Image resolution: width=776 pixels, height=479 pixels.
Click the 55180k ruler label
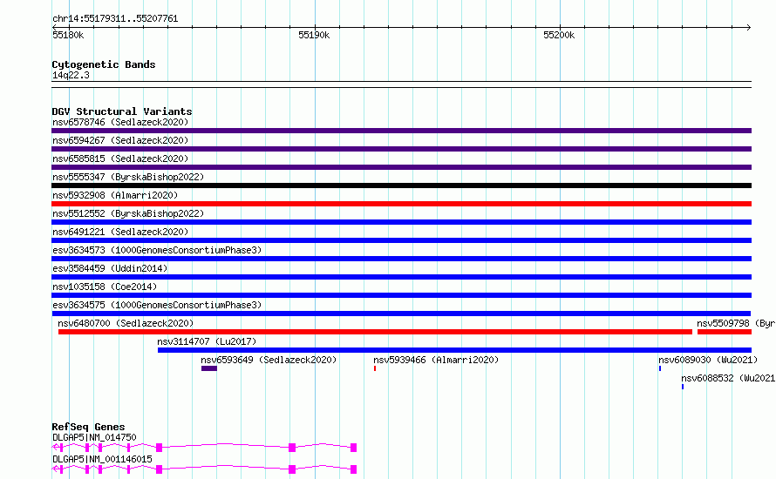(x=68, y=35)
